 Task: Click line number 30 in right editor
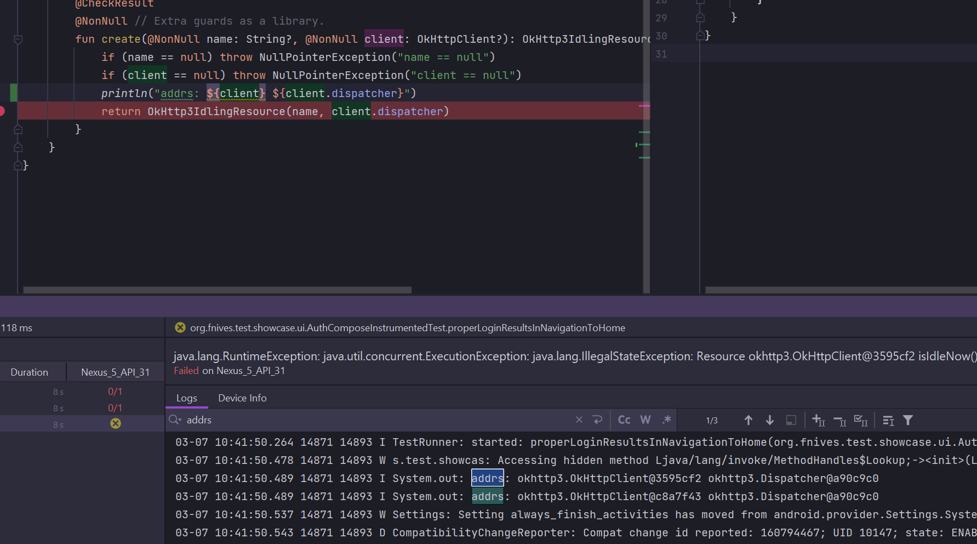pos(661,36)
